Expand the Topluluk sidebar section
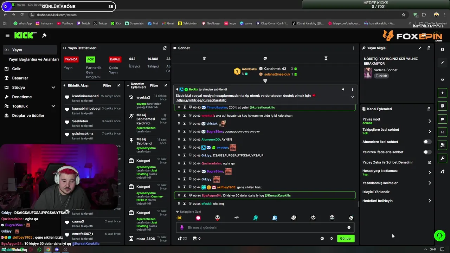The image size is (450, 253). pos(53,106)
